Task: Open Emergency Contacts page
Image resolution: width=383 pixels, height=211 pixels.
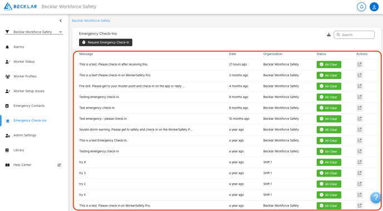Action: tap(29, 106)
